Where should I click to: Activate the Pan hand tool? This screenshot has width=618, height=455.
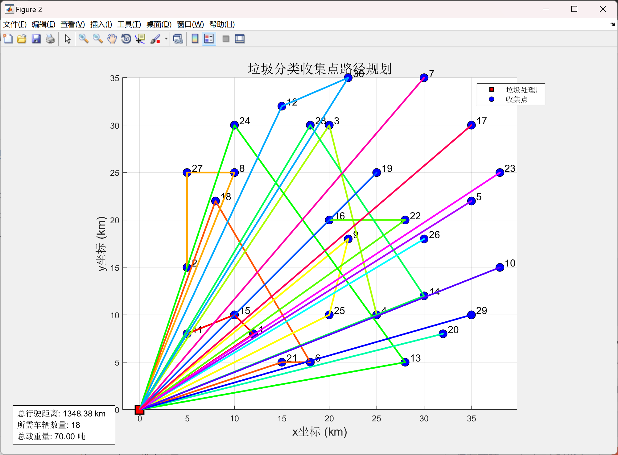point(112,39)
